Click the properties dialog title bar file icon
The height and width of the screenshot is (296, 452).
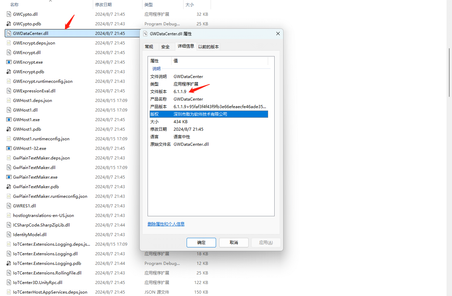[x=145, y=34]
